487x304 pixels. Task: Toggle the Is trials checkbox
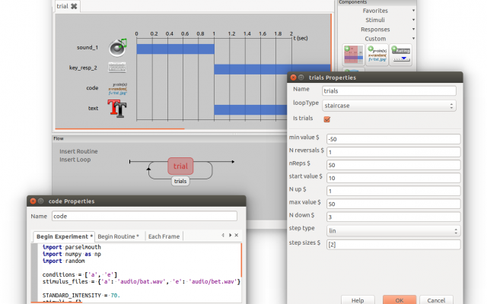[x=326, y=119]
